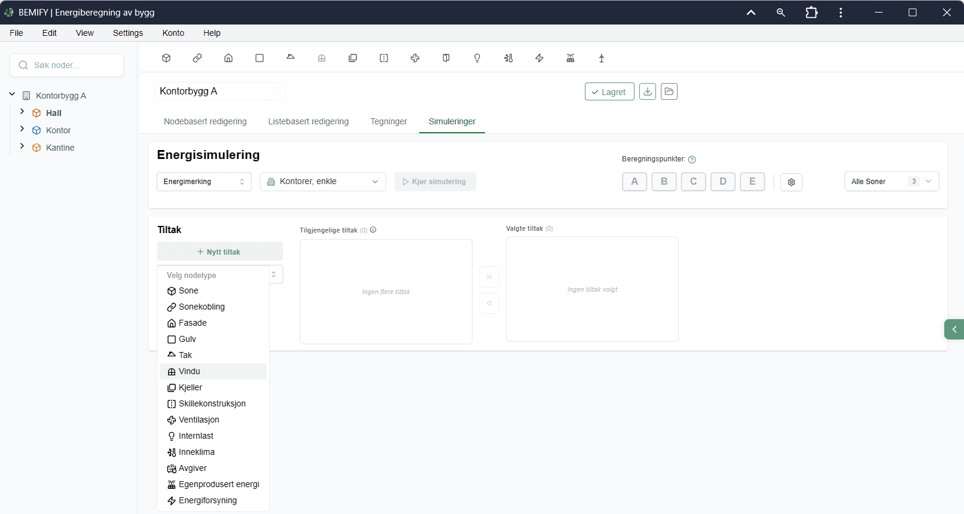This screenshot has height=514, width=964.
Task: Select the Internlast lightbulb toolbar icon
Action: pos(477,58)
